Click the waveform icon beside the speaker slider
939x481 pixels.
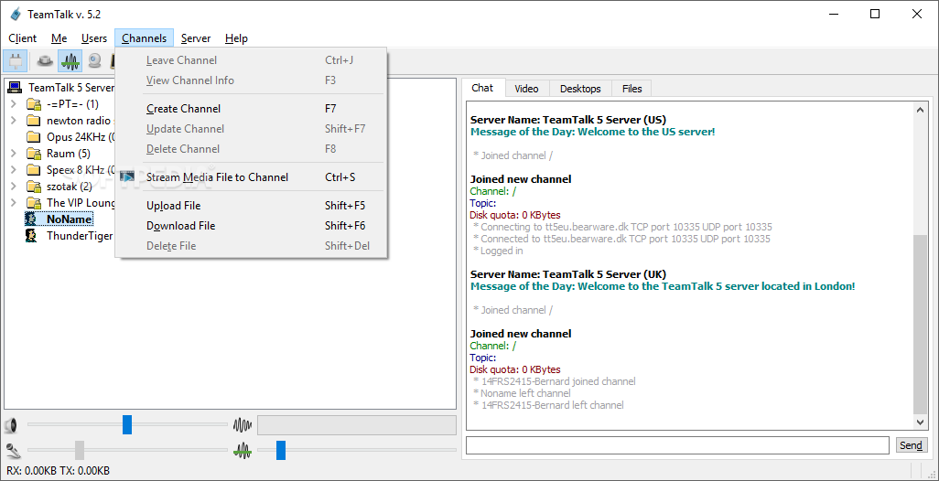click(x=243, y=426)
